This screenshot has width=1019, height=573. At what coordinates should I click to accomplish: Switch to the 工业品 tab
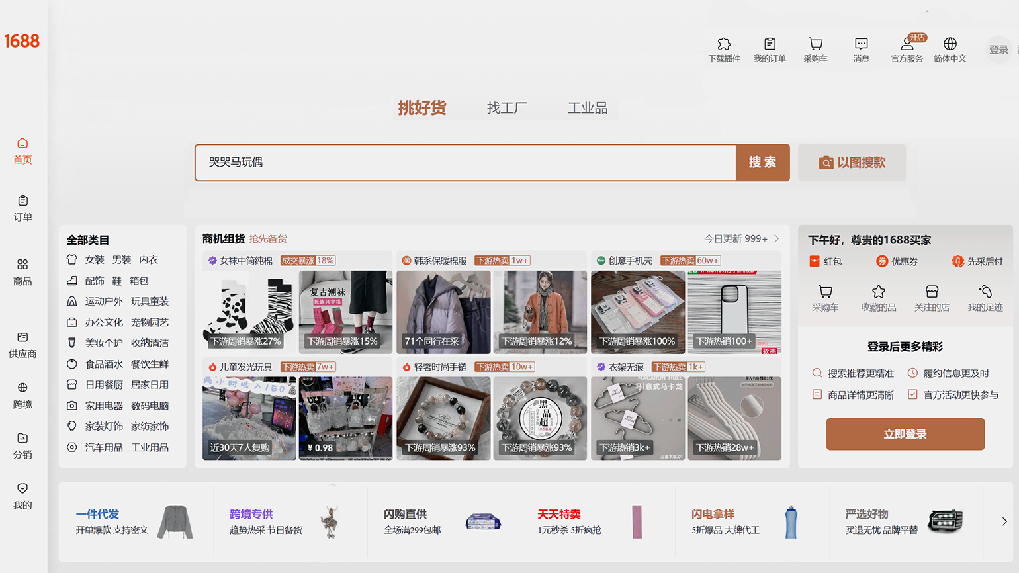587,108
